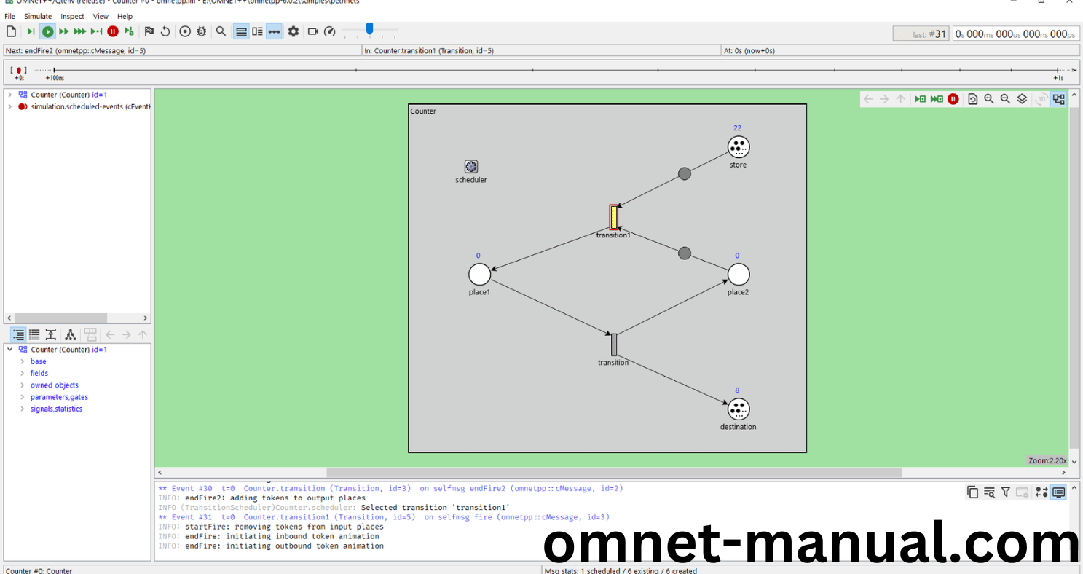Click the Rebuild network circular arrow icon
This screenshot has width=1083, height=574.
(x=165, y=31)
